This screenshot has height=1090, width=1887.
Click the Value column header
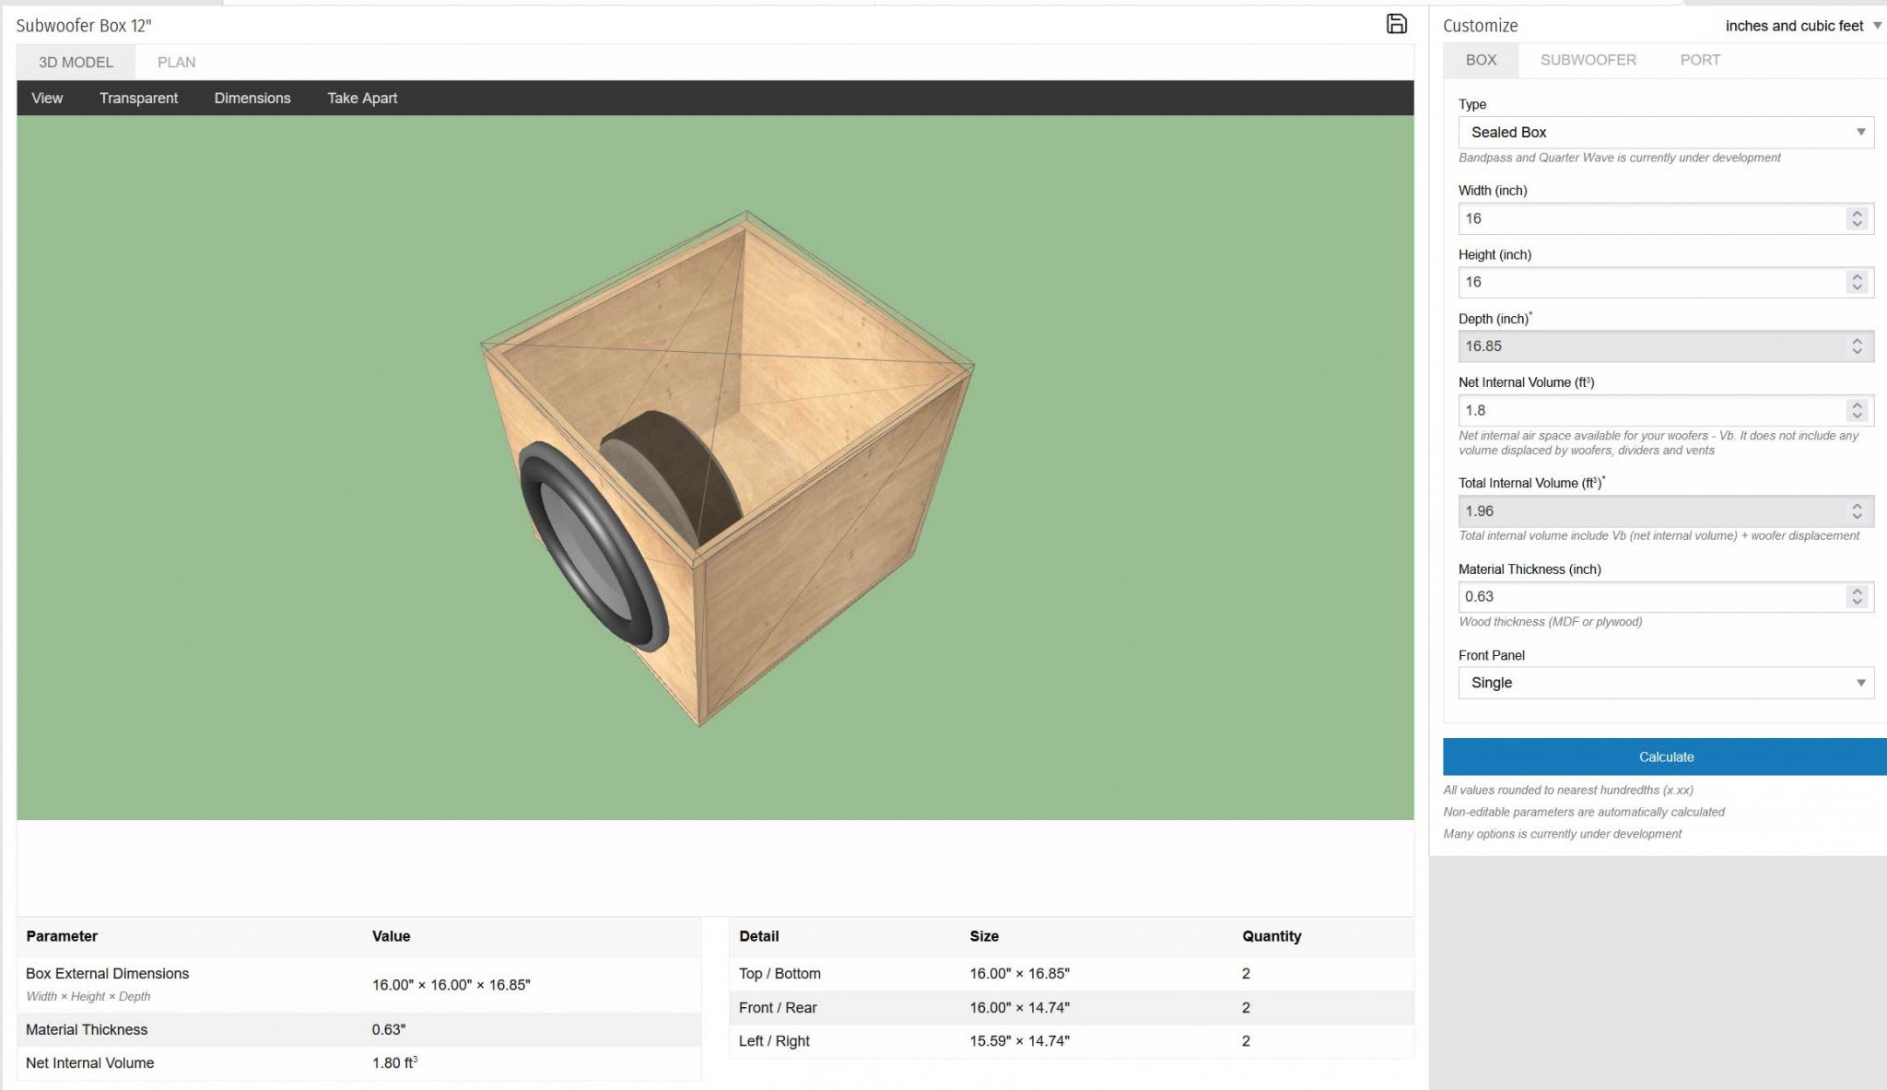click(x=391, y=936)
